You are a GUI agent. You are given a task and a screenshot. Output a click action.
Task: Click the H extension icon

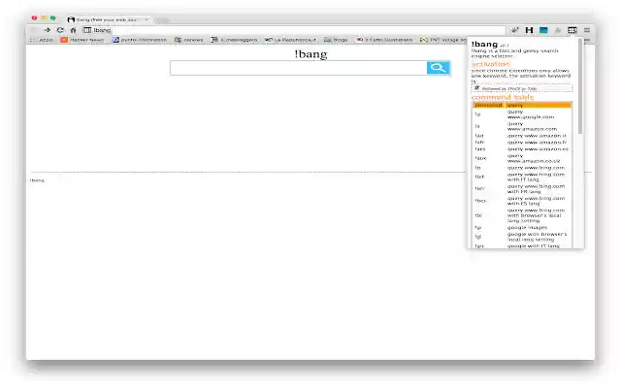[x=529, y=30]
